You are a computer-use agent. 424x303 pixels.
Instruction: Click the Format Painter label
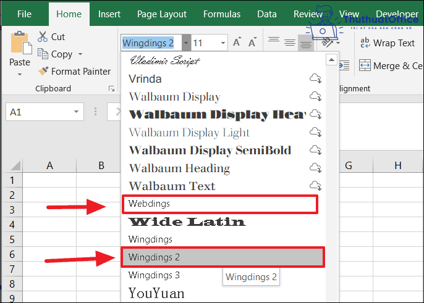click(x=81, y=72)
